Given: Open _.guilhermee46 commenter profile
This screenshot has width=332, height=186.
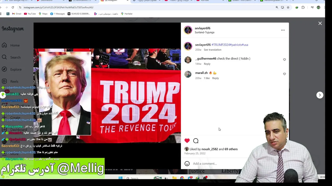Looking at the screenshot, I should tap(206, 59).
